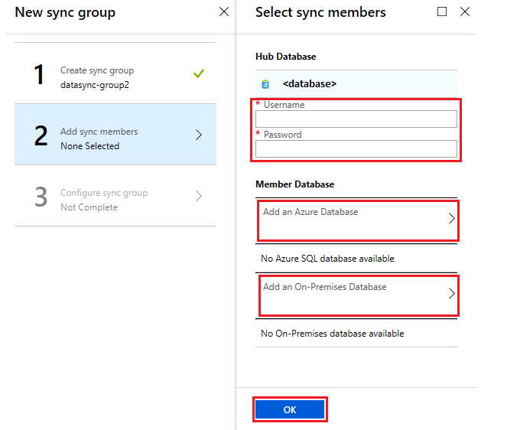This screenshot has width=507, height=430.
Task: Focus the Username input field
Action: (x=356, y=119)
